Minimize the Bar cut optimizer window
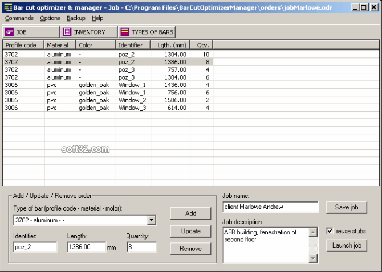 (x=355, y=7)
